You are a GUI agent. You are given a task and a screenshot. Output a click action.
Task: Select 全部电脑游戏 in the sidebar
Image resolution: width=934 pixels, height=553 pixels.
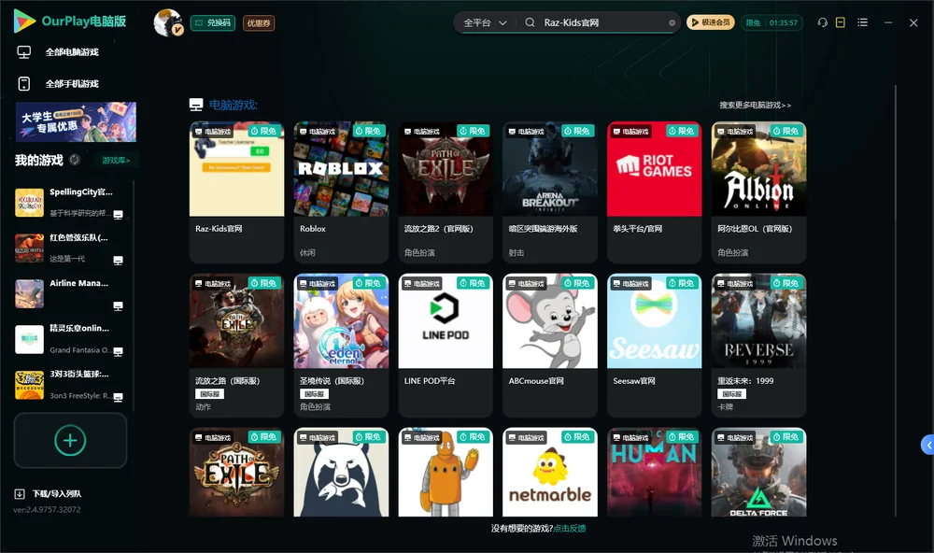(x=58, y=52)
